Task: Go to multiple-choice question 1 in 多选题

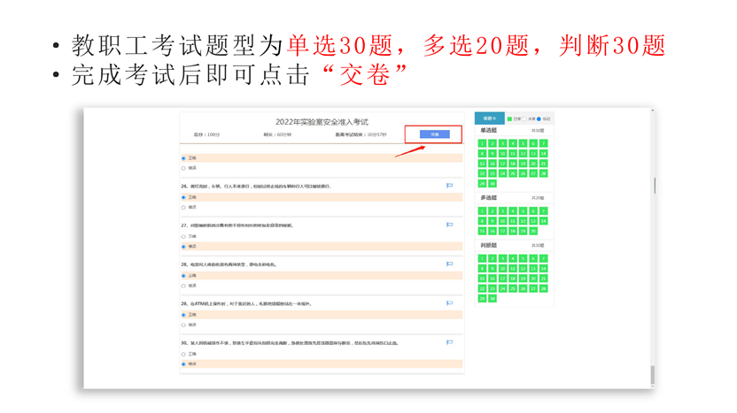Action: pos(482,211)
